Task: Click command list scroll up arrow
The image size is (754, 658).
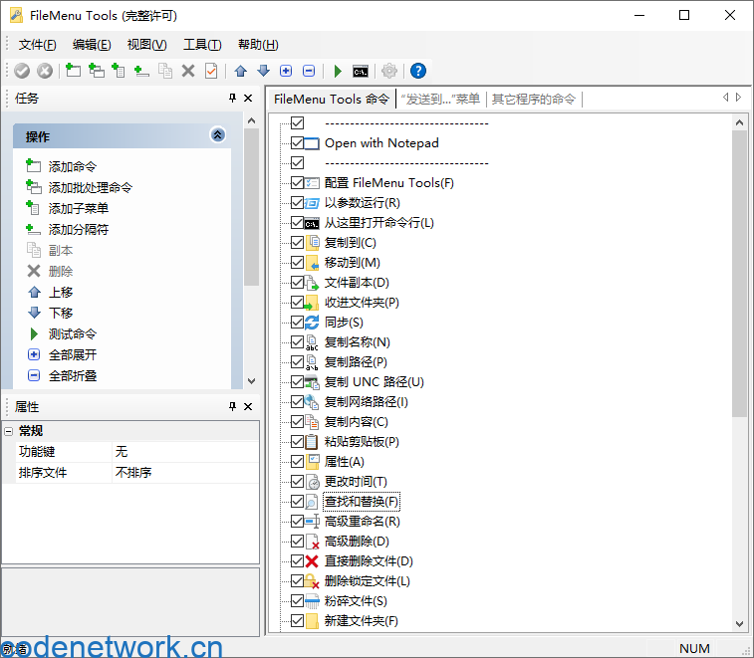Action: point(740,122)
